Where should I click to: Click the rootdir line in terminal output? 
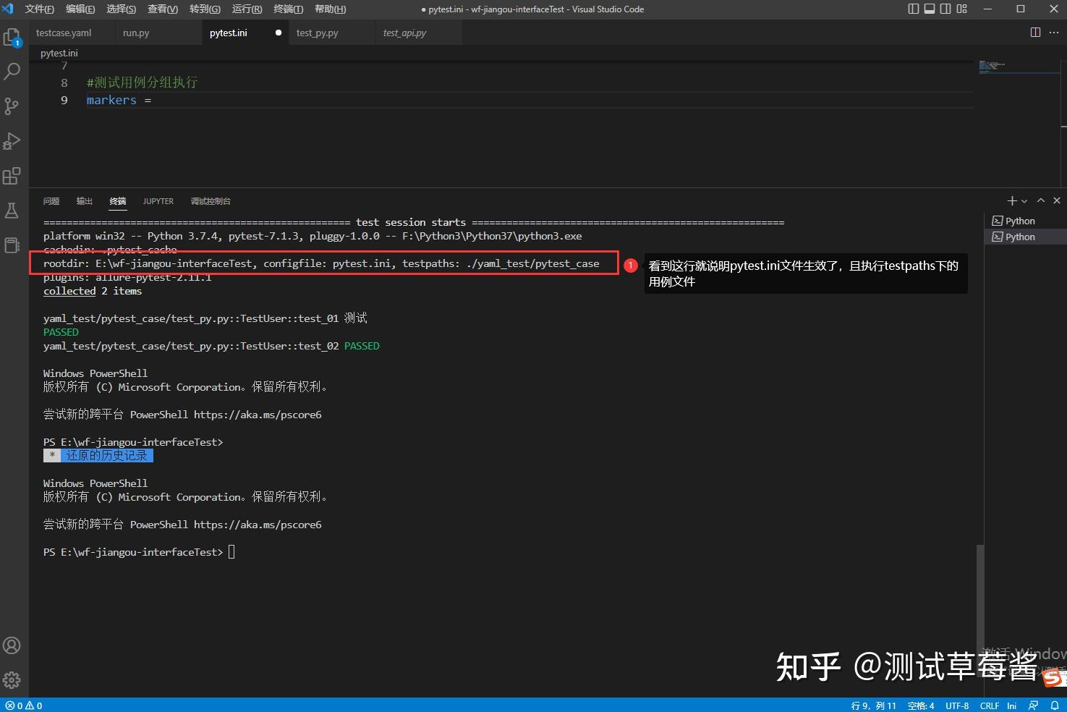coord(321,263)
